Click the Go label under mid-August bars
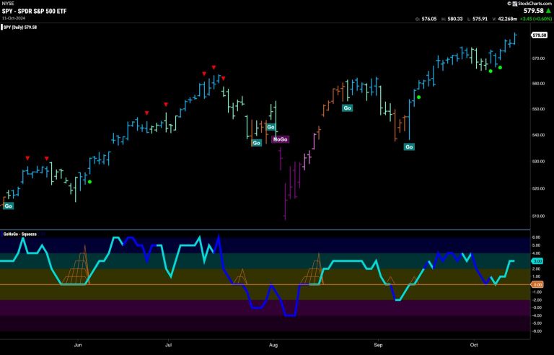 pos(347,108)
